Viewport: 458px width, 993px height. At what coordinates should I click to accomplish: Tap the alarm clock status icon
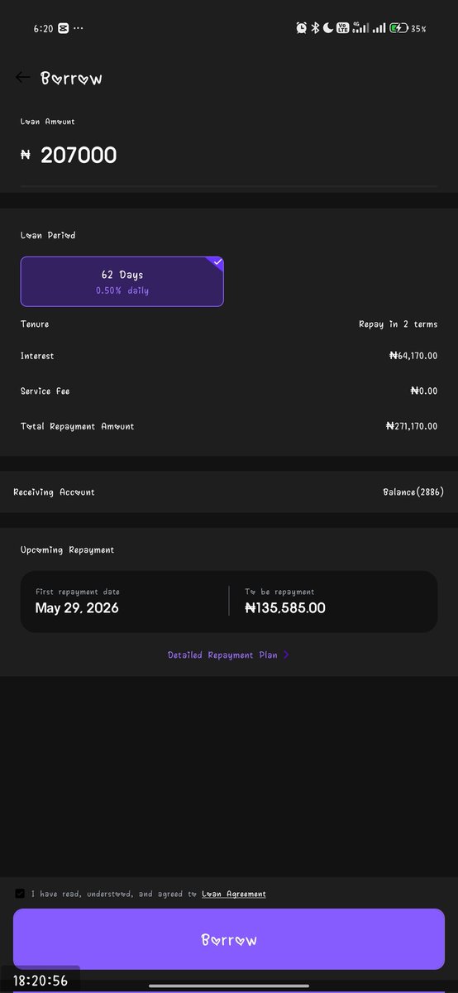tap(302, 28)
